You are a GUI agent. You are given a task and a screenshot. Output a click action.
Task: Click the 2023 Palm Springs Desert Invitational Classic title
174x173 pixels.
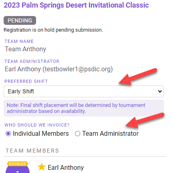pos(76,5)
